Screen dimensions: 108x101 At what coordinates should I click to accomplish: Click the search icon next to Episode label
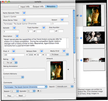14,28
